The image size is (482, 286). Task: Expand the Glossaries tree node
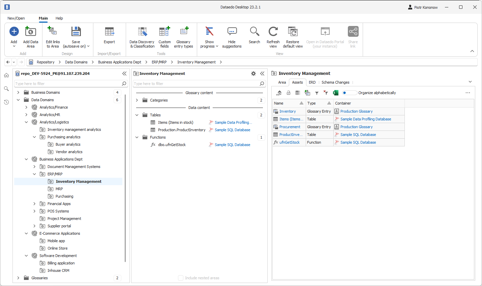[18, 278]
